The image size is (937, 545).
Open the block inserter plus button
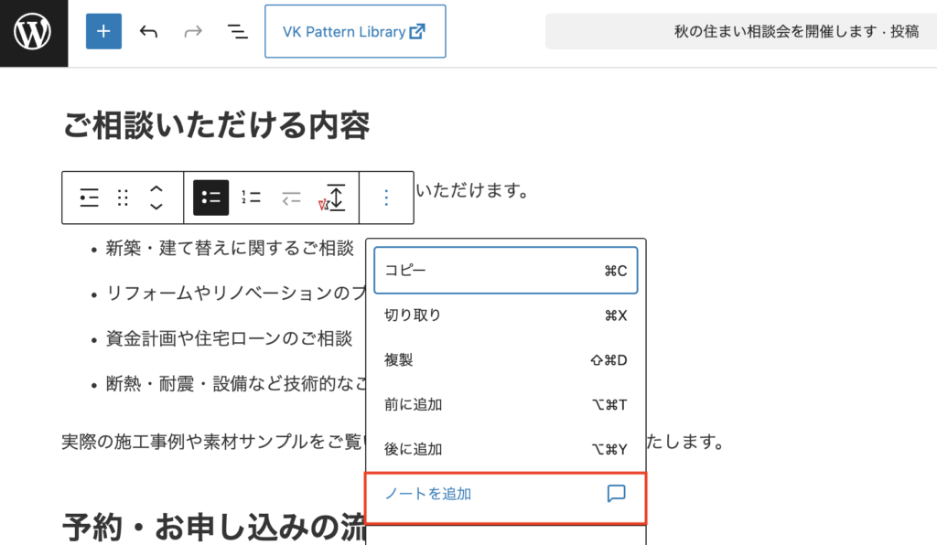pyautogui.click(x=103, y=31)
